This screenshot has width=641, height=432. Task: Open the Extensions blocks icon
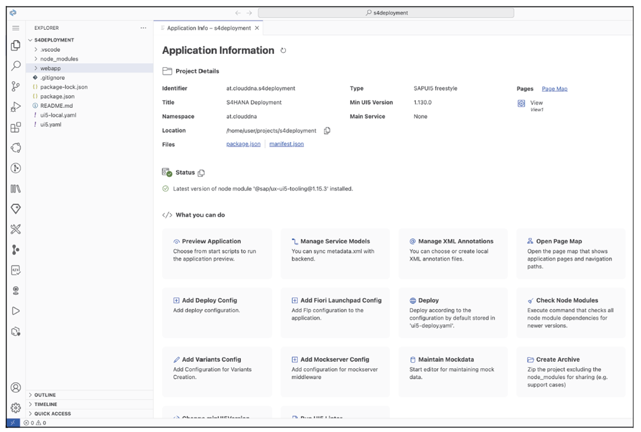click(x=16, y=127)
